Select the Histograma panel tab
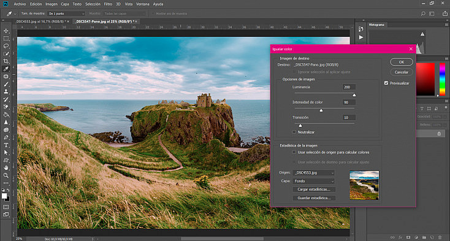 coord(376,25)
